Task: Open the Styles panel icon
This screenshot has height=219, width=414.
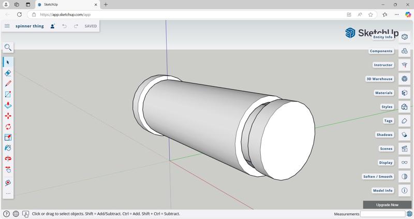Action: point(405,107)
